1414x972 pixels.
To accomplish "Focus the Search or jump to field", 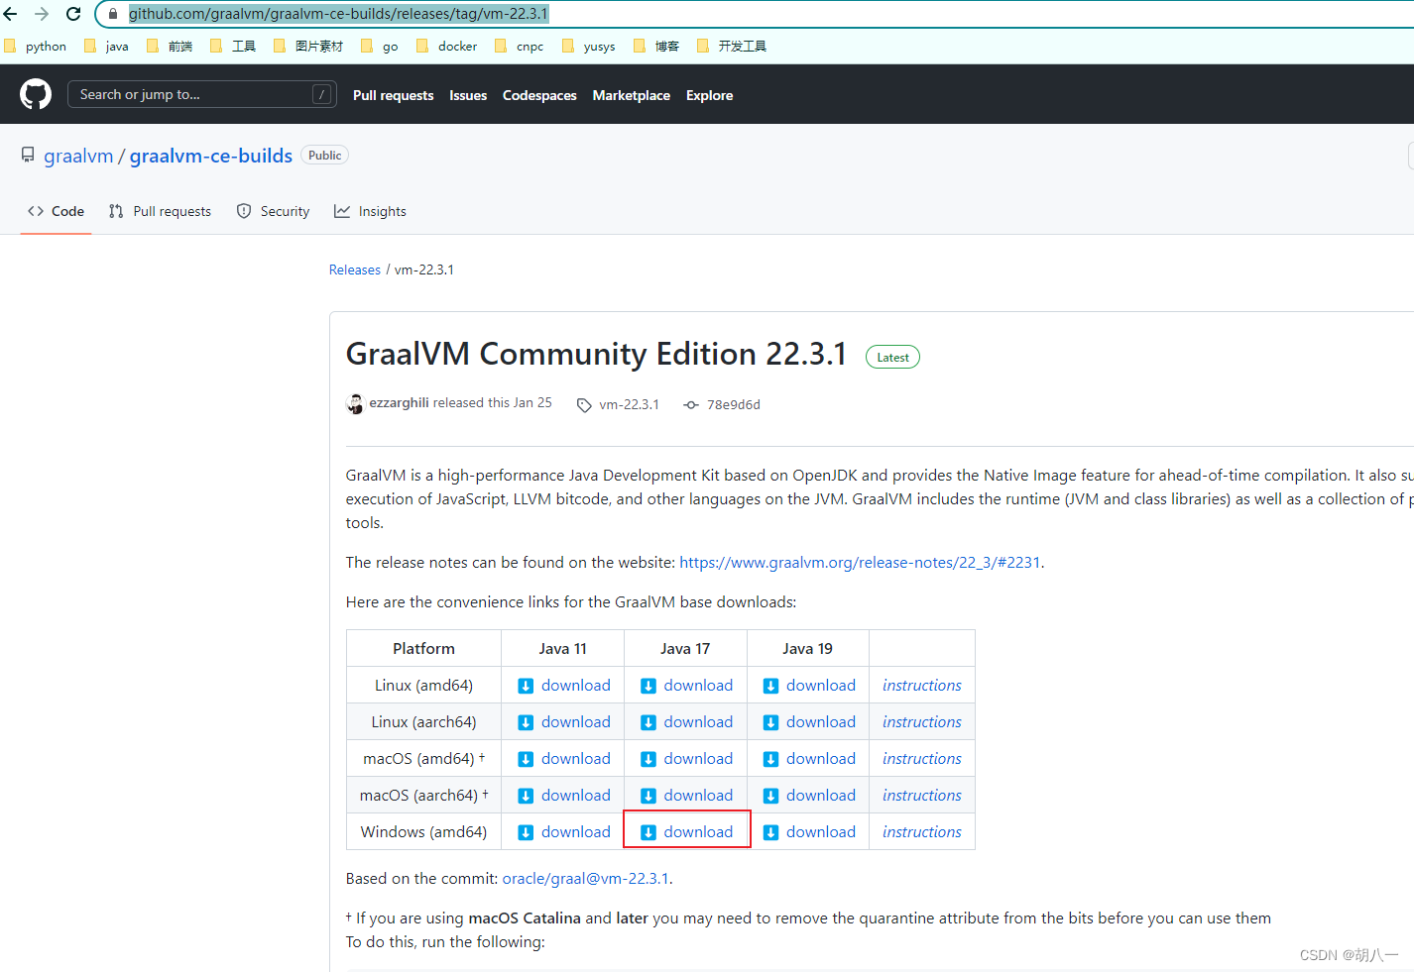I will pos(201,94).
